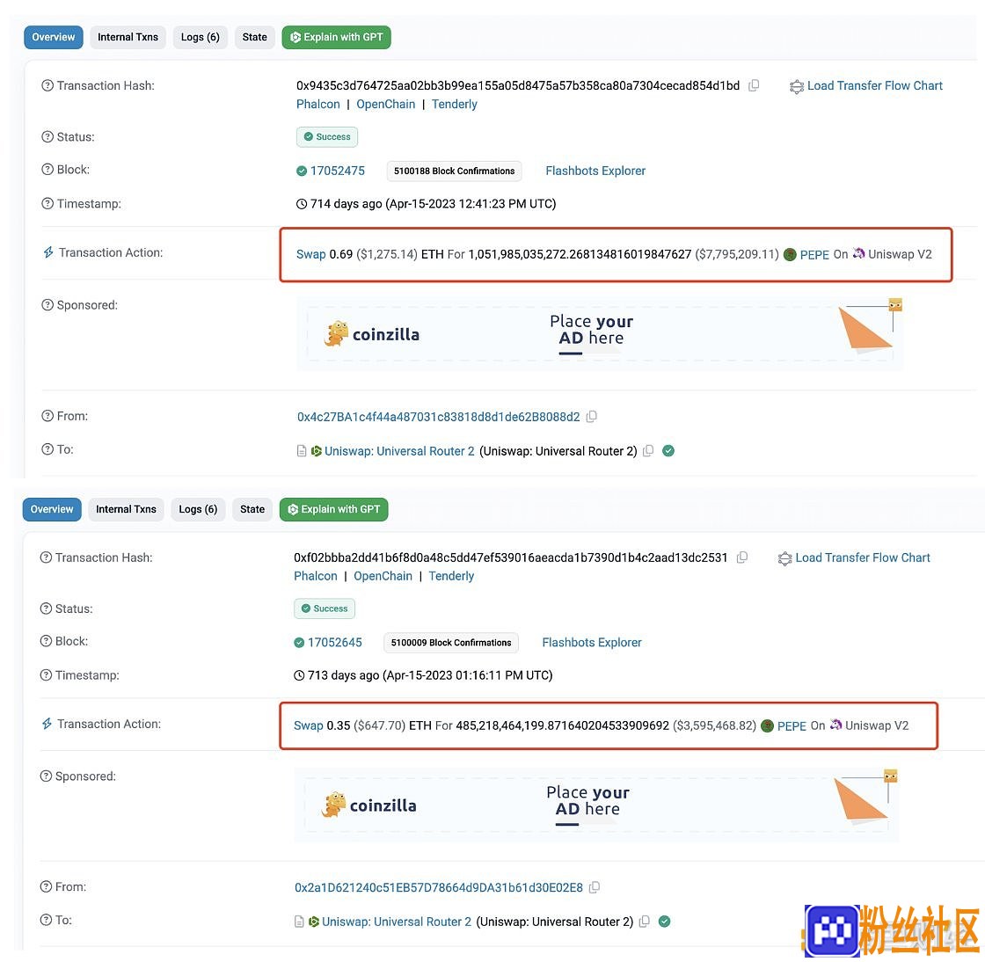Open Flashbots Explorer for block 17052645
Image resolution: width=985 pixels, height=962 pixels.
pyautogui.click(x=592, y=643)
